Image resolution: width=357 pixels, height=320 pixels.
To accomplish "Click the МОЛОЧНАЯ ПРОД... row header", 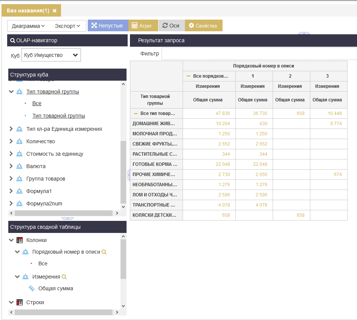I will point(156,134).
